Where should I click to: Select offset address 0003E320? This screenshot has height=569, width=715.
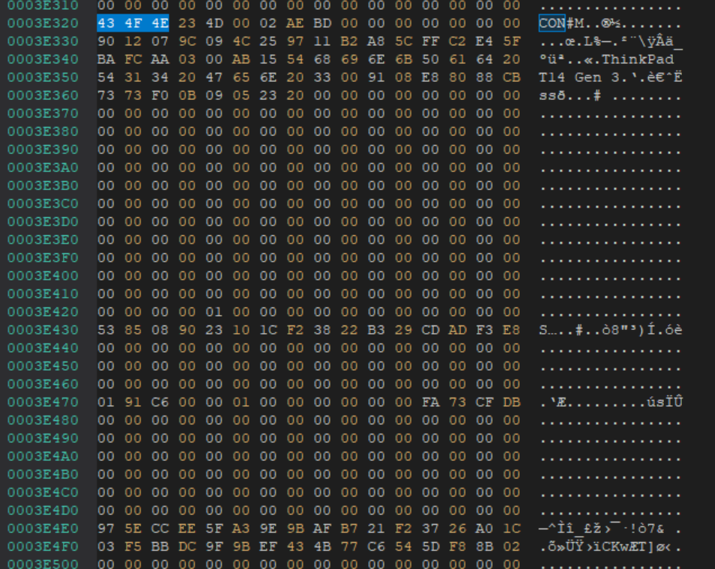[43, 23]
